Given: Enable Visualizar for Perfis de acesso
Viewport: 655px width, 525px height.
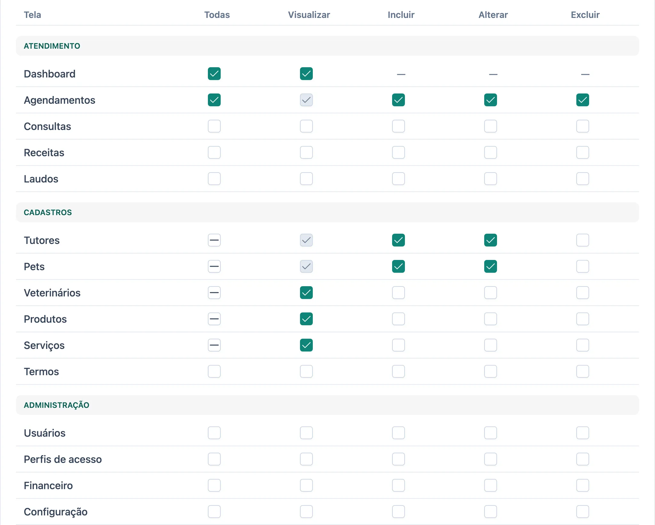Looking at the screenshot, I should coord(306,459).
